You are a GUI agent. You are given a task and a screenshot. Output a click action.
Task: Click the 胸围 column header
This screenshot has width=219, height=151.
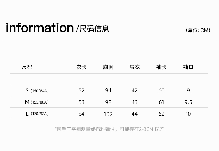(x=108, y=67)
